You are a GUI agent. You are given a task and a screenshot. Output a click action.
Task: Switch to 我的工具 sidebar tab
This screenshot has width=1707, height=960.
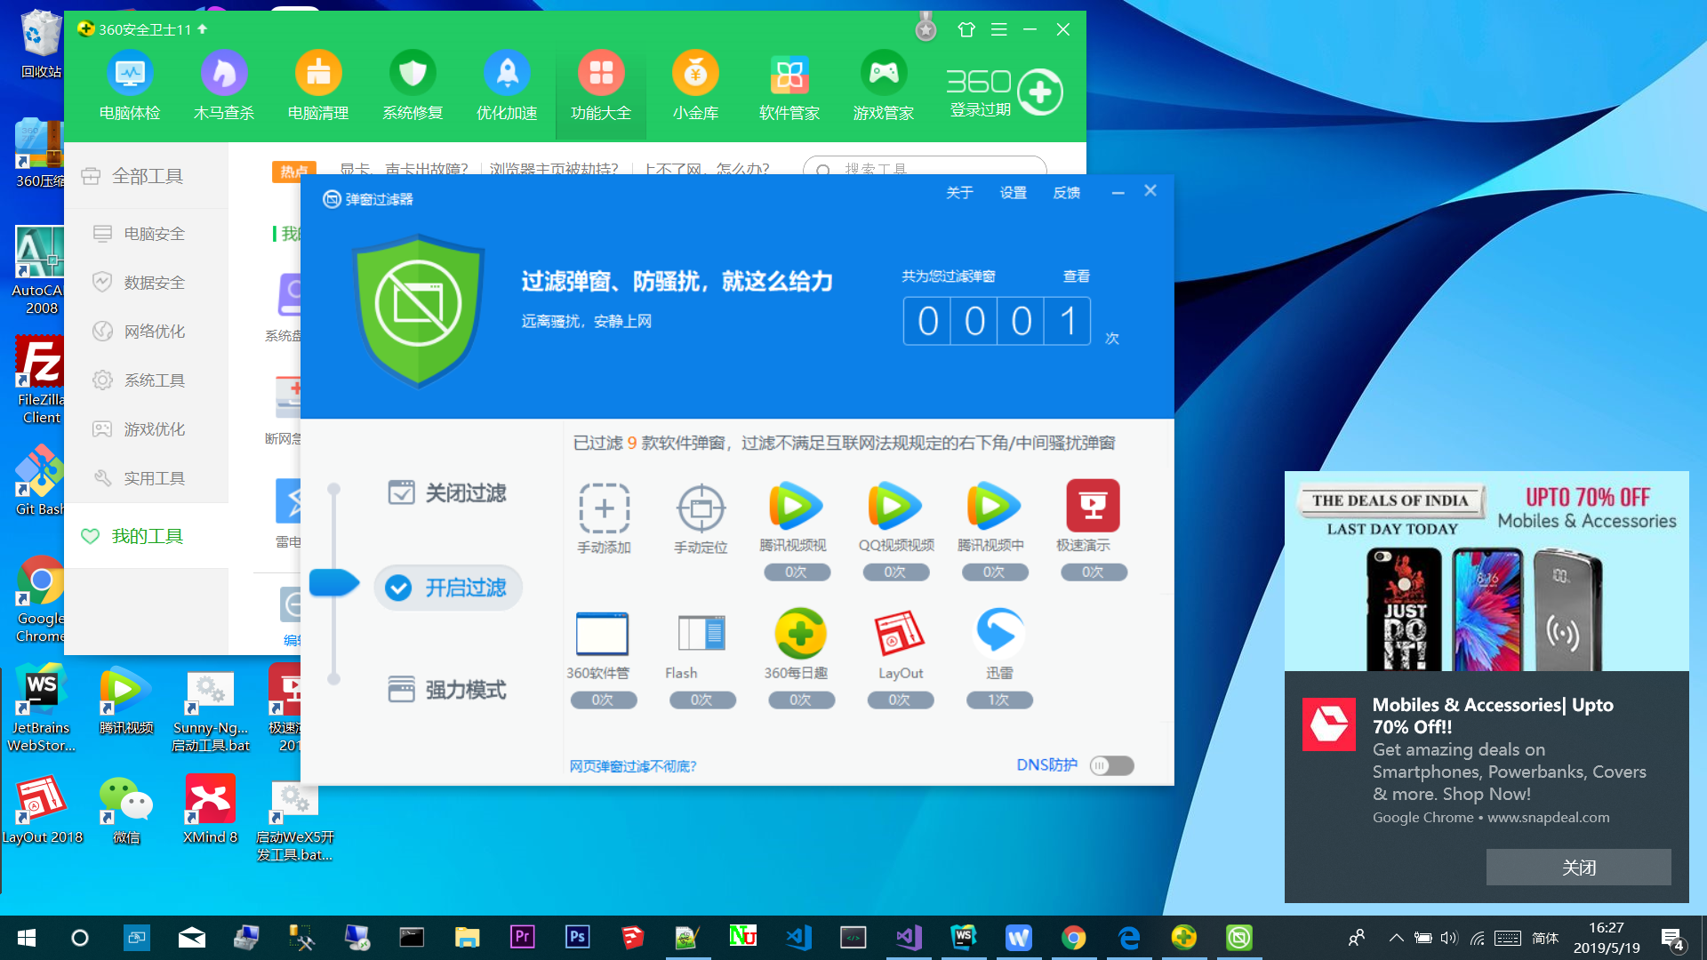[147, 536]
